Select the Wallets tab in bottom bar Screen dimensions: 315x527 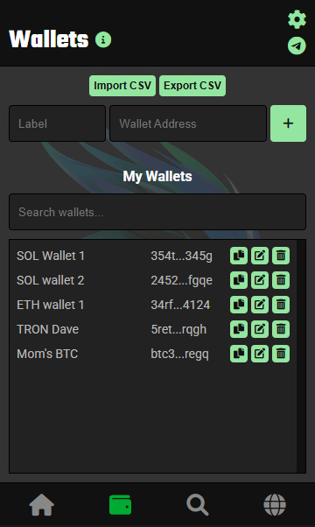pyautogui.click(x=120, y=505)
